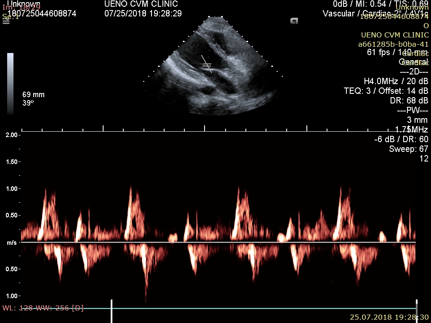Click the 39° angle readout
The width and height of the screenshot is (431, 323).
[28, 103]
